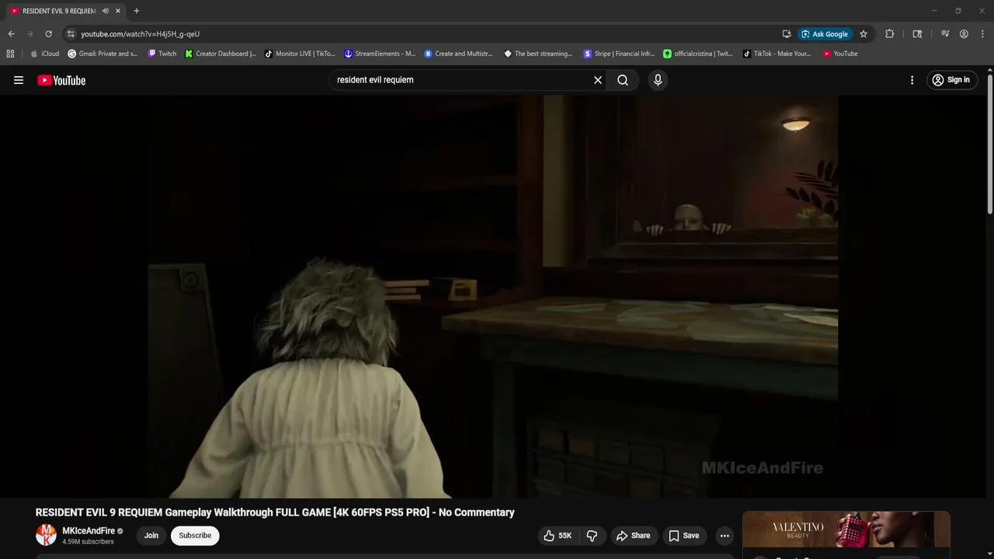Open more actions ellipsis under the video
Viewport: 994px width, 559px height.
(x=725, y=536)
